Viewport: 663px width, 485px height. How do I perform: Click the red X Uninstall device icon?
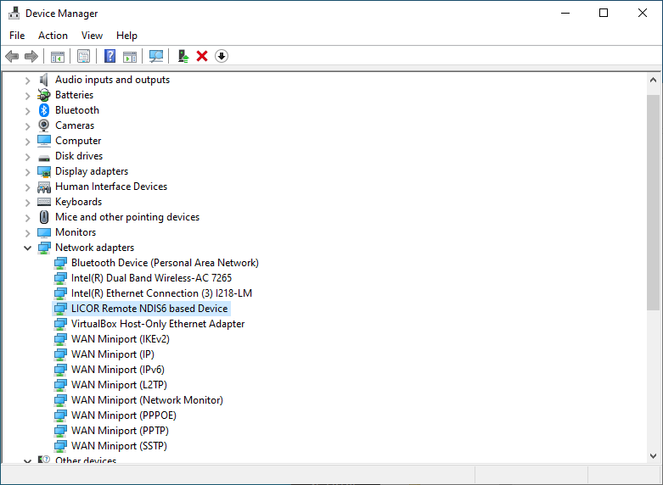point(202,56)
